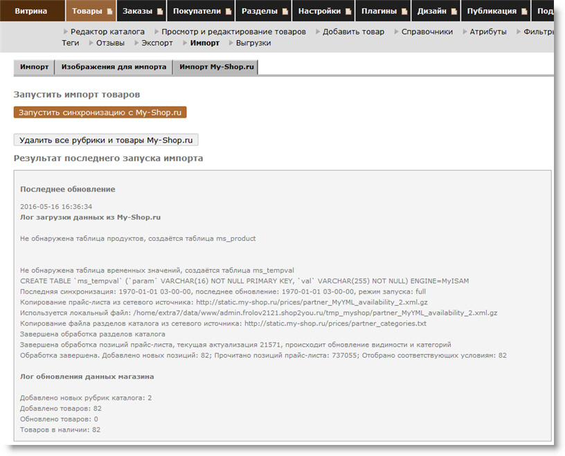This screenshot has height=456, width=565.
Task: Click the Завершена обработка разделов каталога line
Action: [x=93, y=334]
